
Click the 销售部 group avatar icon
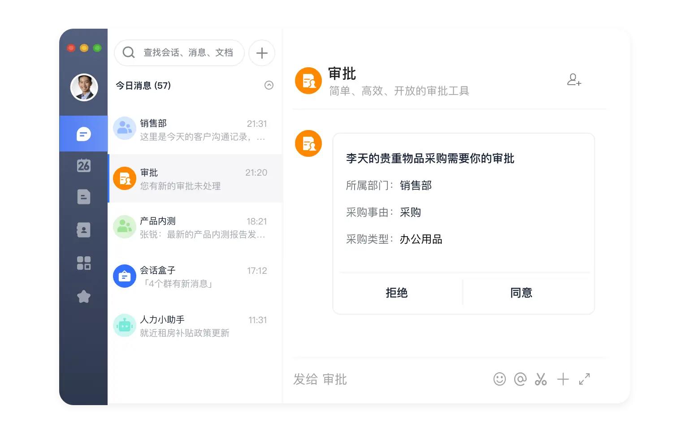pos(124,129)
